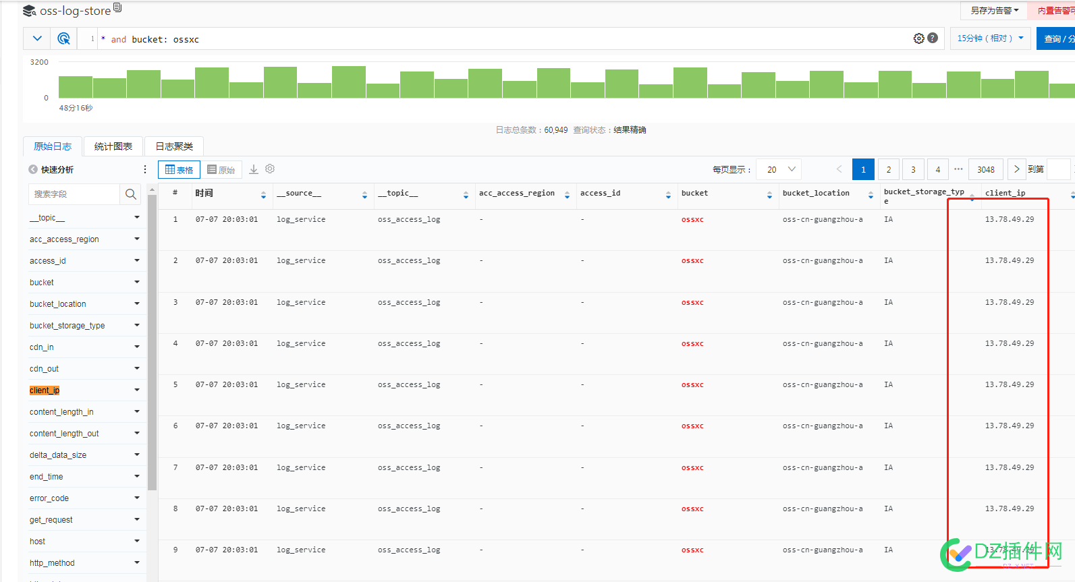Open the 另存为告警 dropdown

click(x=994, y=11)
